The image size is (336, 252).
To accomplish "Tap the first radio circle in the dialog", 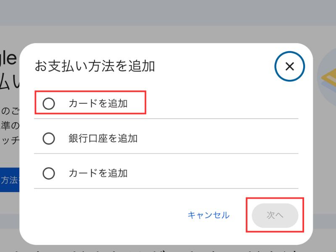I will click(x=49, y=102).
